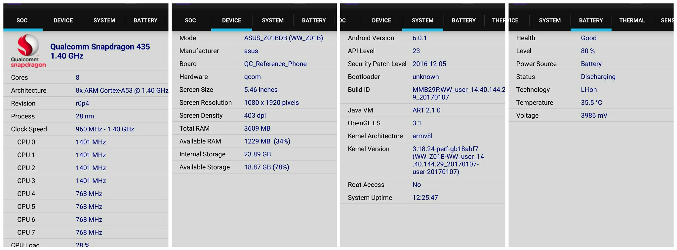Image resolution: width=677 pixels, height=250 pixels.
Task: Select Model value 'ASUS_Z01BDB (WW_Z01B)'
Action: [x=283, y=38]
